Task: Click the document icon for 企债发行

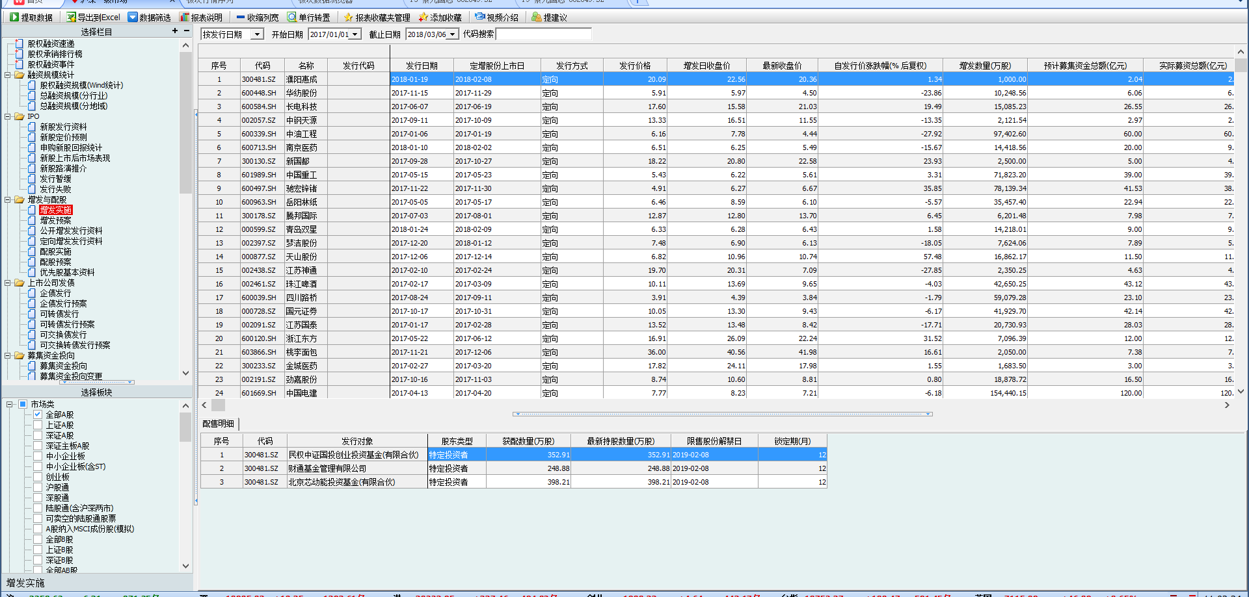Action: (32, 293)
